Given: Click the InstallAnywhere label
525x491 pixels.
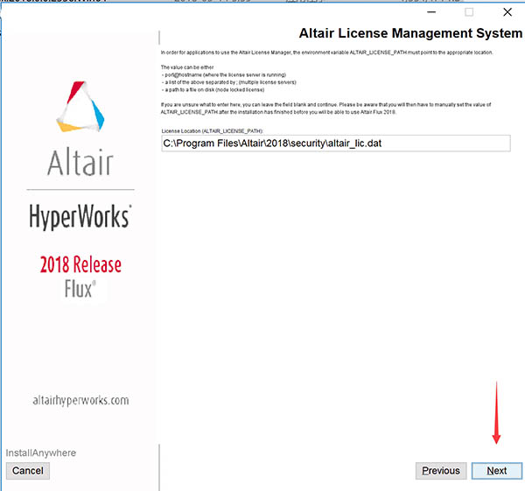Looking at the screenshot, I should (x=41, y=452).
